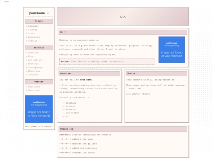Screen dimensions: 212x159
Task: Click the under construction notice box
Action: [x=107, y=62]
